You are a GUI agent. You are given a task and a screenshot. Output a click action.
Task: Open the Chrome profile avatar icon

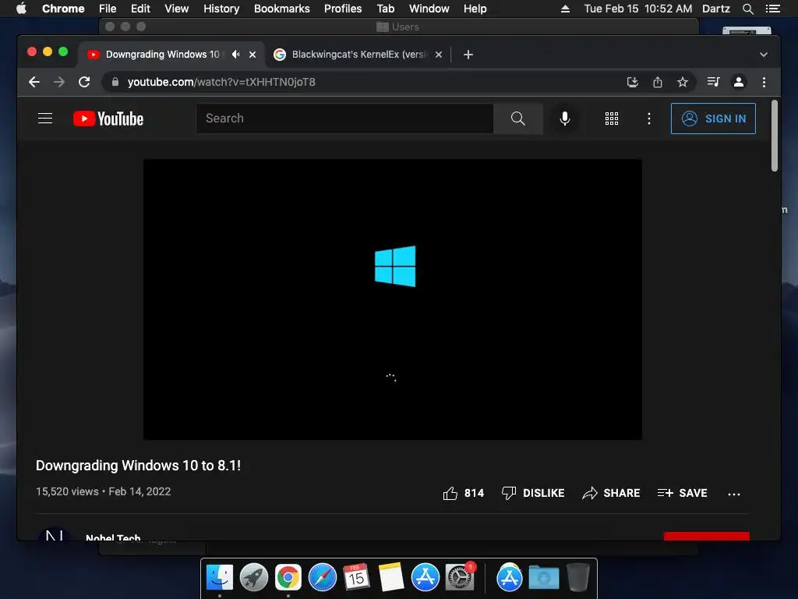tap(739, 82)
